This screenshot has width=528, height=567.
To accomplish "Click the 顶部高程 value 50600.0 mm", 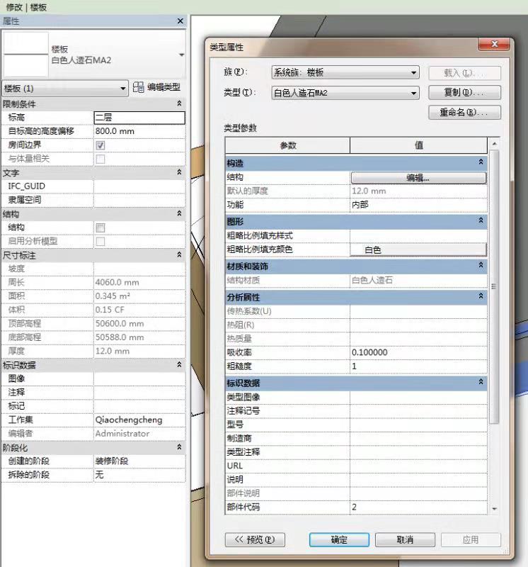I will coord(139,324).
